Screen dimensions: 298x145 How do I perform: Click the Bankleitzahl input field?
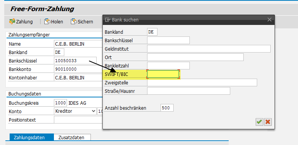click(168, 66)
